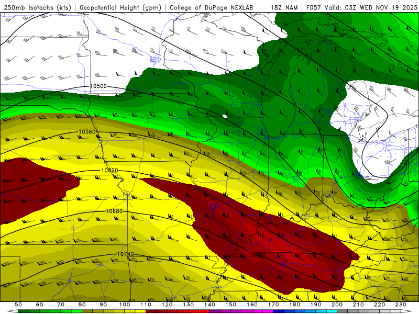Viewport: 419px width, 314px height.
Task: Click the purple swatch starting at 140
Action: click(x=215, y=311)
